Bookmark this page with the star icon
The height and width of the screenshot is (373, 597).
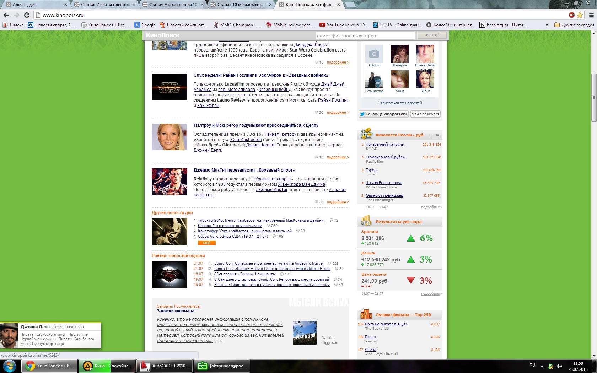click(x=580, y=15)
